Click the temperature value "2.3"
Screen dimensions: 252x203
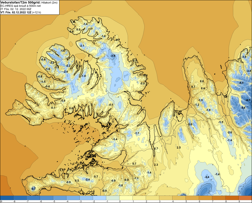pos(156,165)
